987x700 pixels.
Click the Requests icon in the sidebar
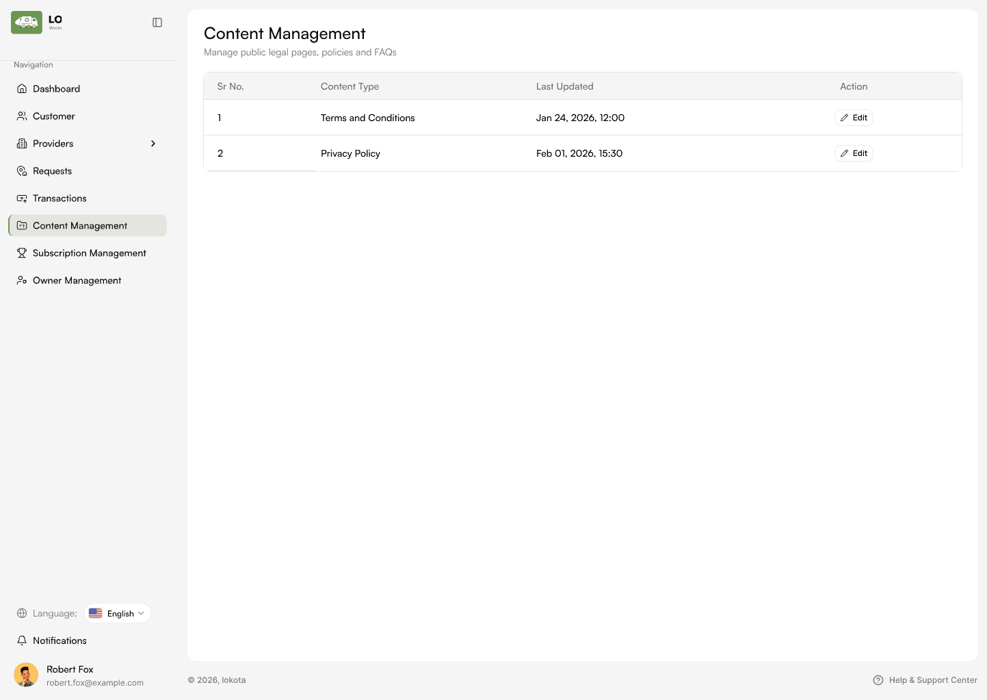pyautogui.click(x=22, y=171)
